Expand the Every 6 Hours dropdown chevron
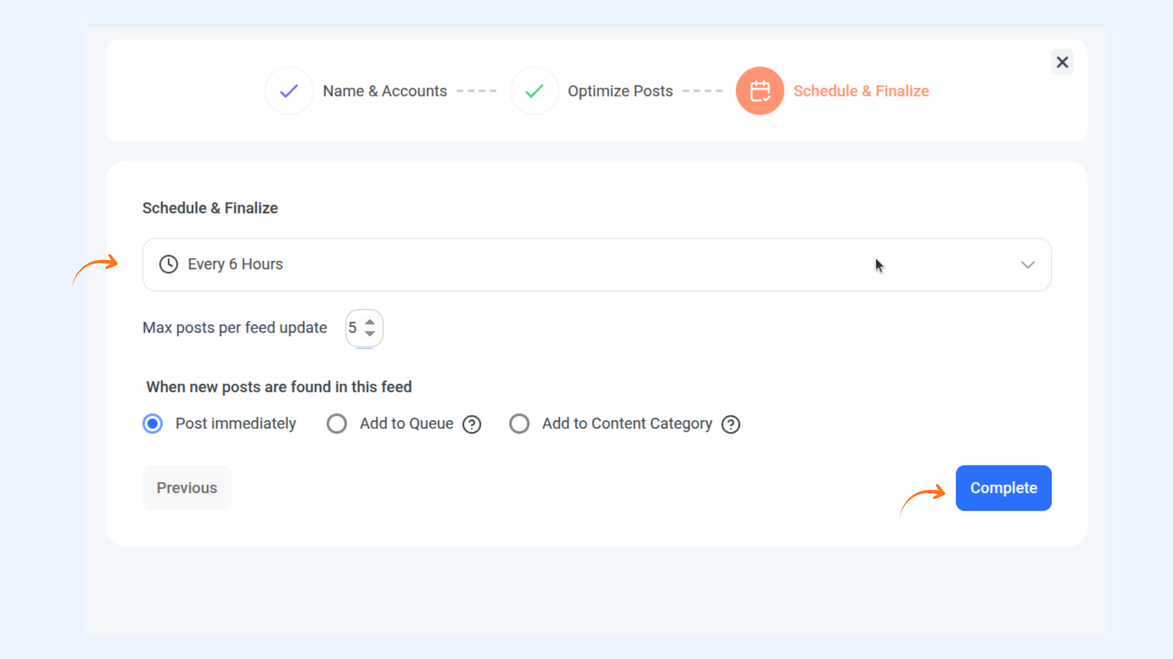The width and height of the screenshot is (1173, 659). pyautogui.click(x=1028, y=265)
